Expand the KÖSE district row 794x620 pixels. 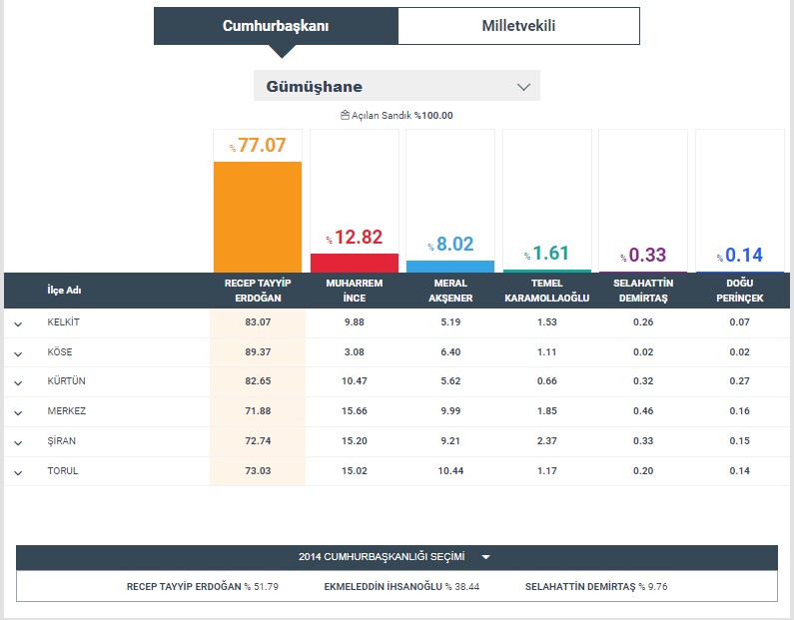point(18,353)
